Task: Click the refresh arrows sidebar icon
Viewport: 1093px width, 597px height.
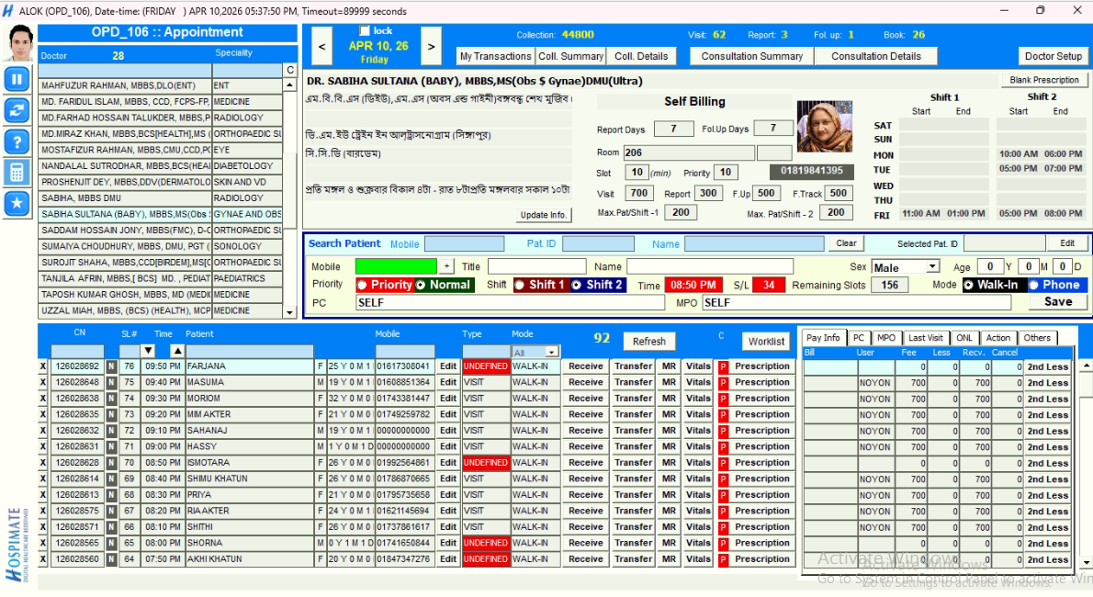Action: click(17, 110)
